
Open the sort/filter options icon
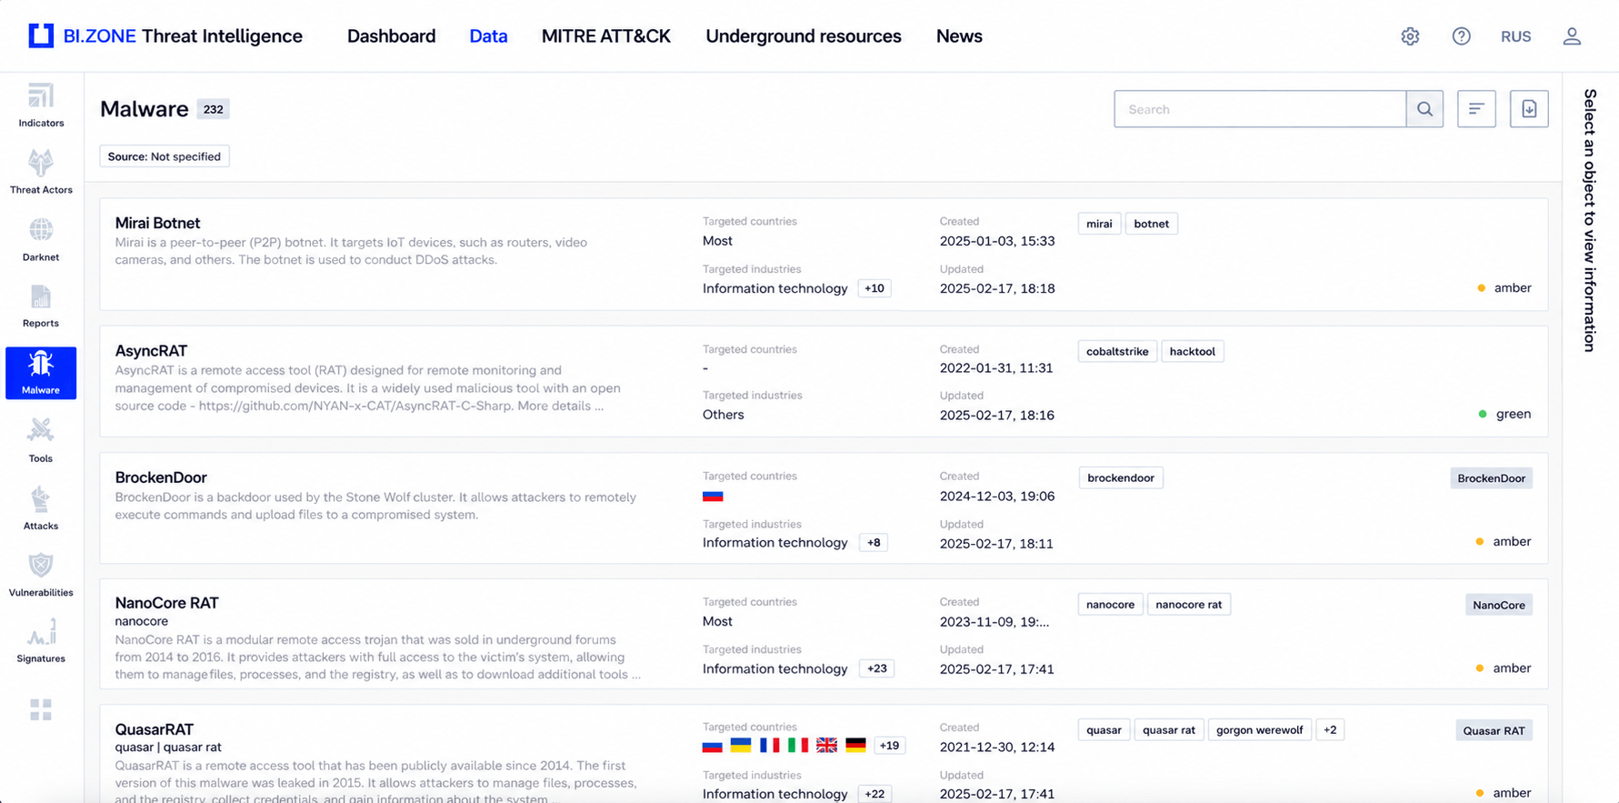click(x=1476, y=109)
